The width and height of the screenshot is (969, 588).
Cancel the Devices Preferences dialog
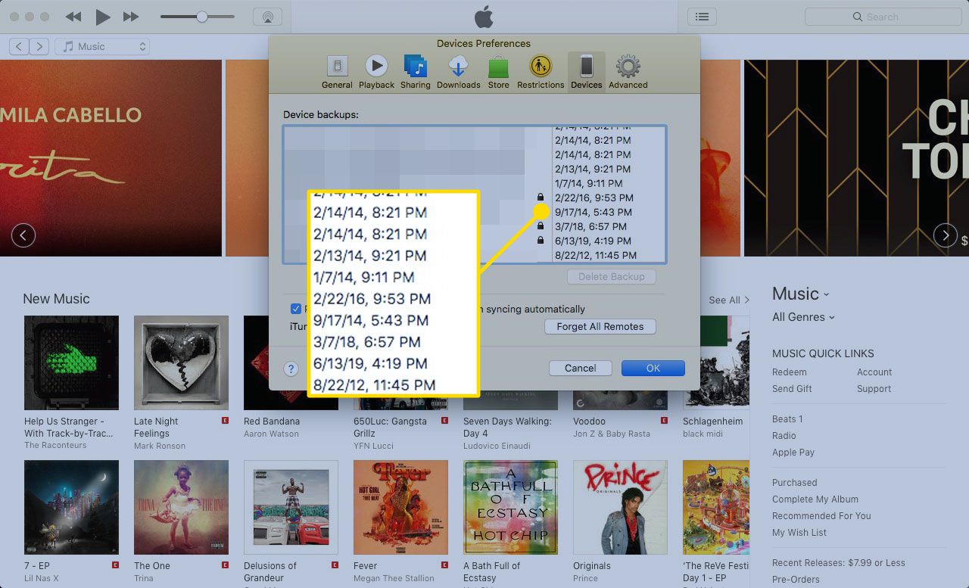point(581,369)
